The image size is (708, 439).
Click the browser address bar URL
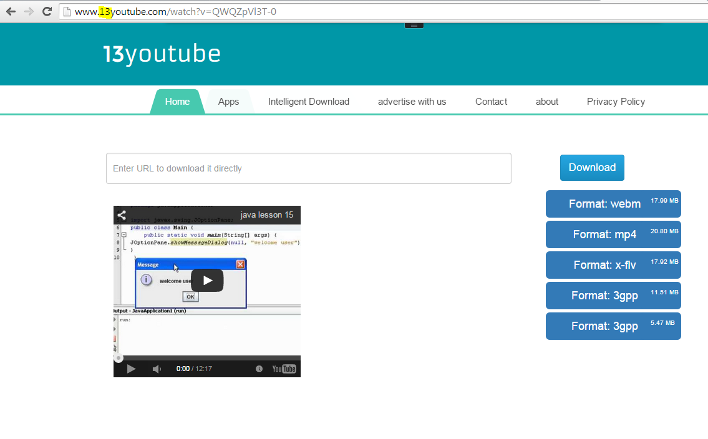[x=176, y=12]
